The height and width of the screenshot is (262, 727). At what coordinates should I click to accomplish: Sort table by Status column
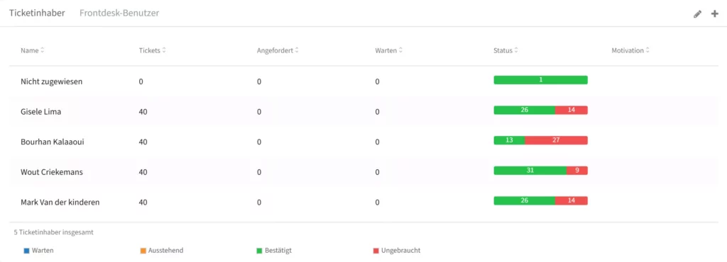[505, 50]
